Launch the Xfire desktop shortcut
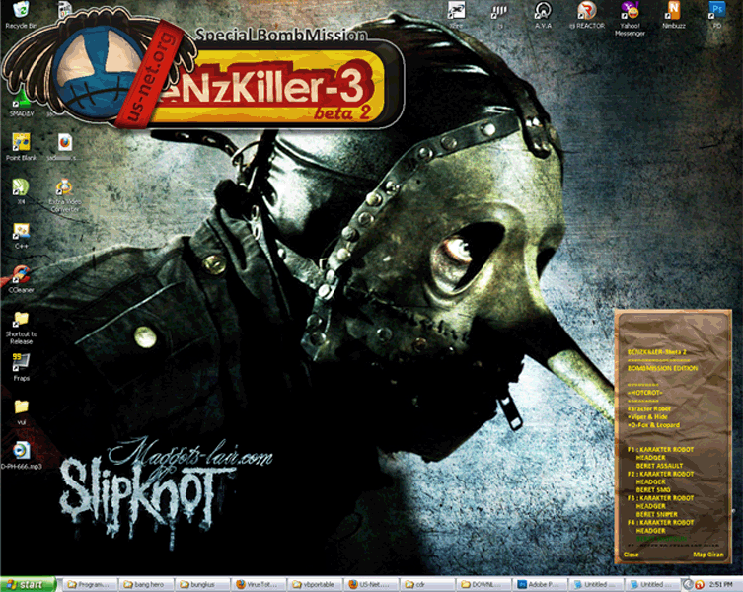 pos(456,14)
